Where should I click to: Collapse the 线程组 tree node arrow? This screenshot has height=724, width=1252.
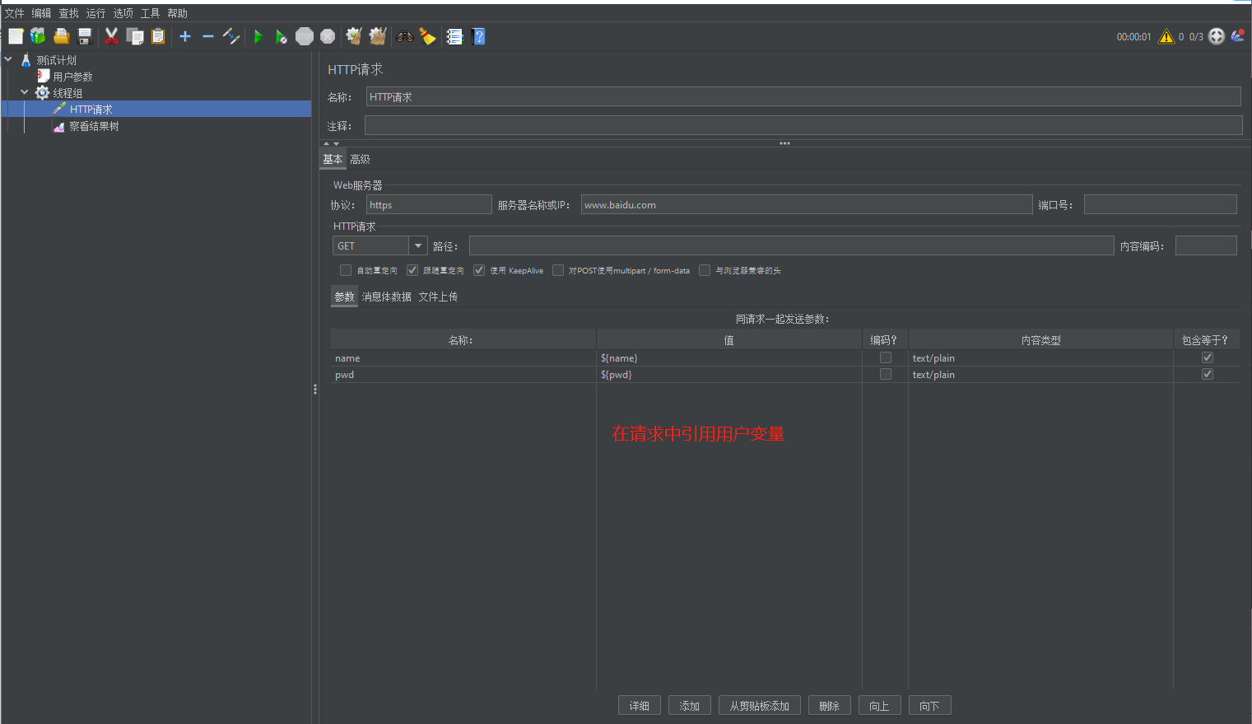point(25,92)
